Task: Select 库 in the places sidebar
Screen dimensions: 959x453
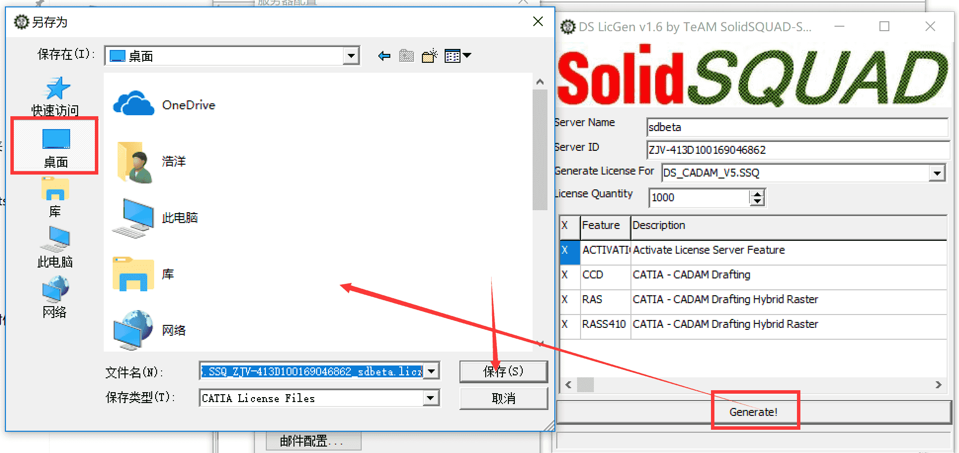Action: click(x=55, y=197)
